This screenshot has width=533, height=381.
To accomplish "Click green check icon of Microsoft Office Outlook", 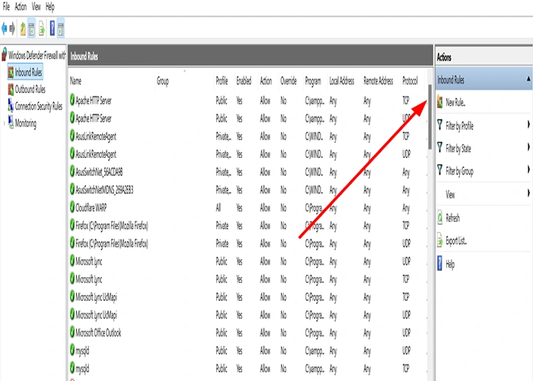I will click(x=72, y=332).
